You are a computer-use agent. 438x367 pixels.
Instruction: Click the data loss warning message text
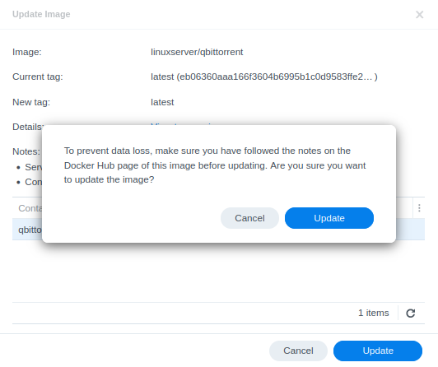coord(215,165)
